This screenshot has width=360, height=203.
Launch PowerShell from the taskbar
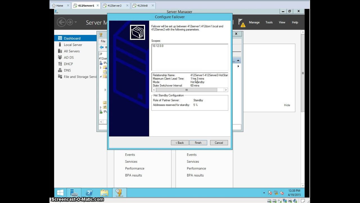pos(89,193)
